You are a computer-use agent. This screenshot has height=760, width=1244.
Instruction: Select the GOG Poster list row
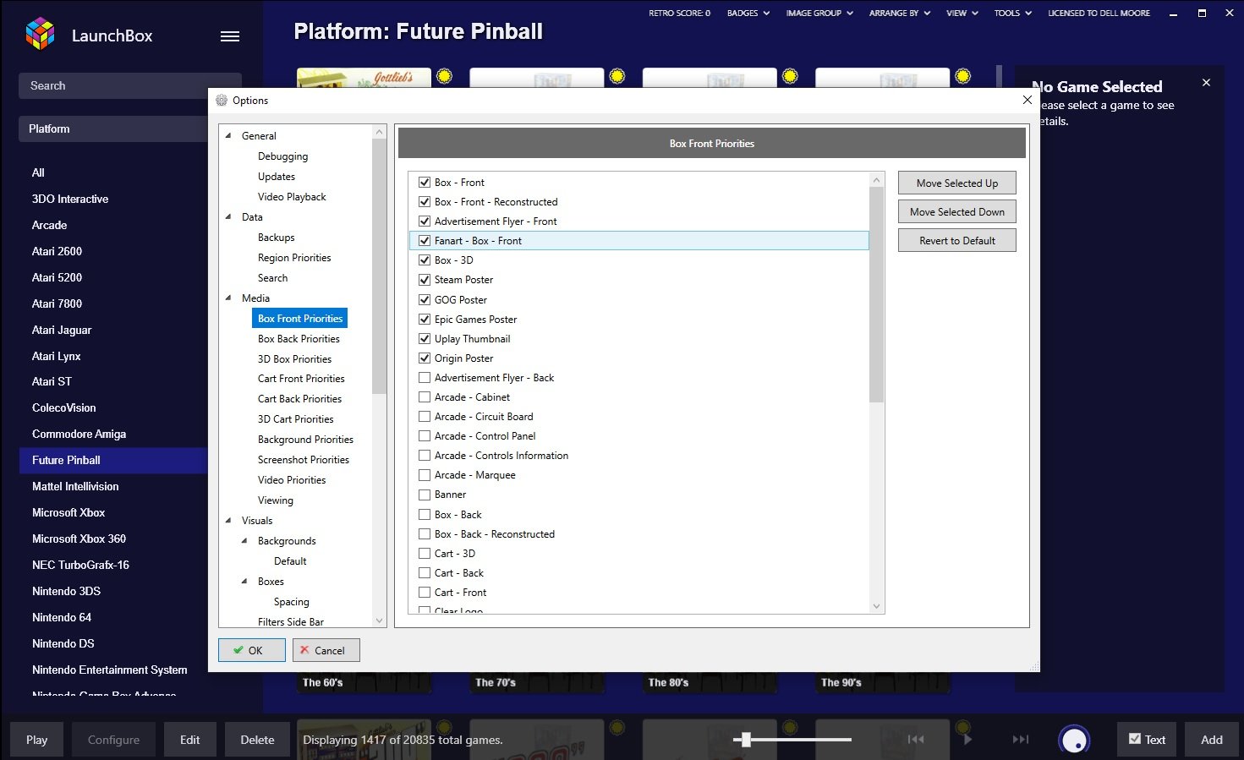tap(638, 299)
